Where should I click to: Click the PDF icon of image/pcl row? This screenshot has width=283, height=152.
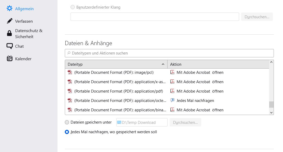[70, 72]
